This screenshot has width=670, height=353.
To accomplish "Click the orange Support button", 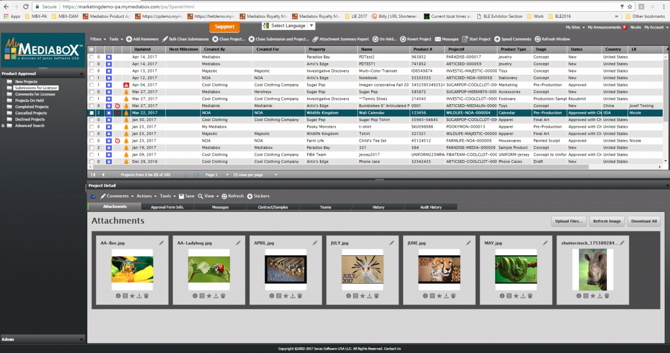I will pos(224,26).
